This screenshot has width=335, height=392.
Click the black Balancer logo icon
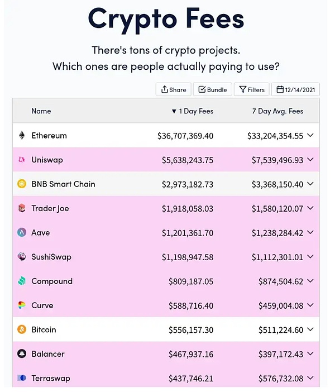pos(22,353)
